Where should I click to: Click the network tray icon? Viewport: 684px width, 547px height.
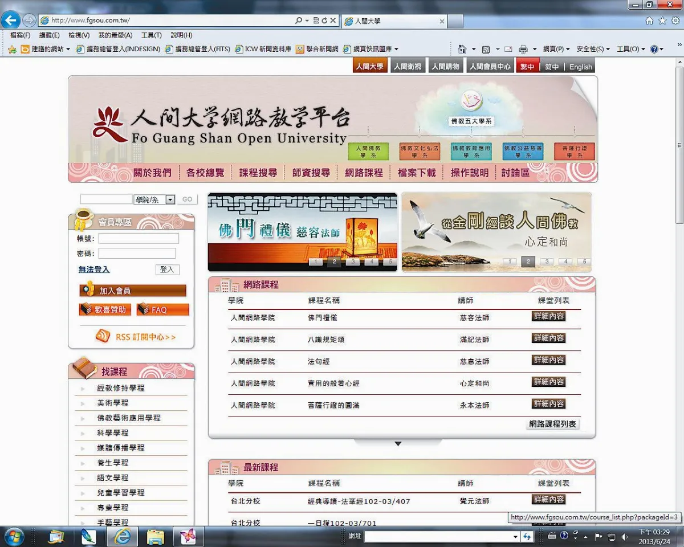pyautogui.click(x=612, y=536)
